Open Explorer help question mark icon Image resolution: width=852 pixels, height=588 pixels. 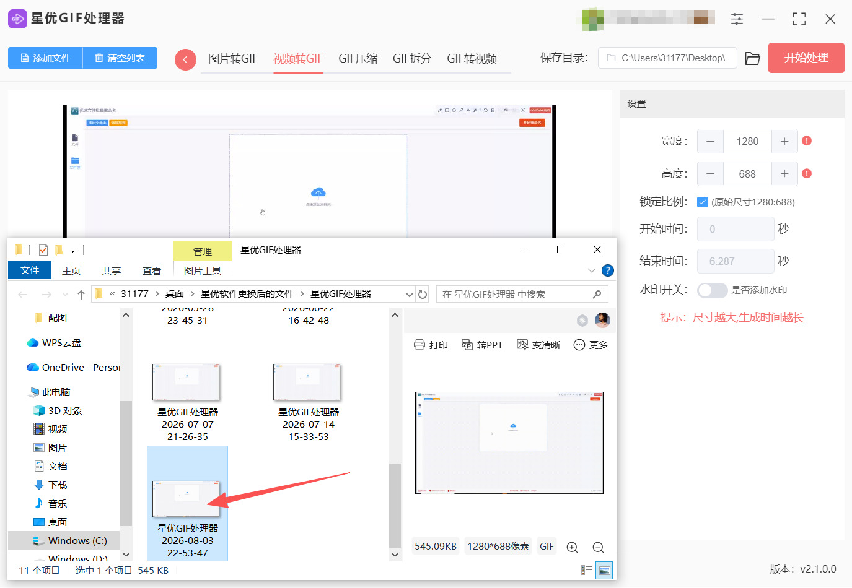pos(608,270)
